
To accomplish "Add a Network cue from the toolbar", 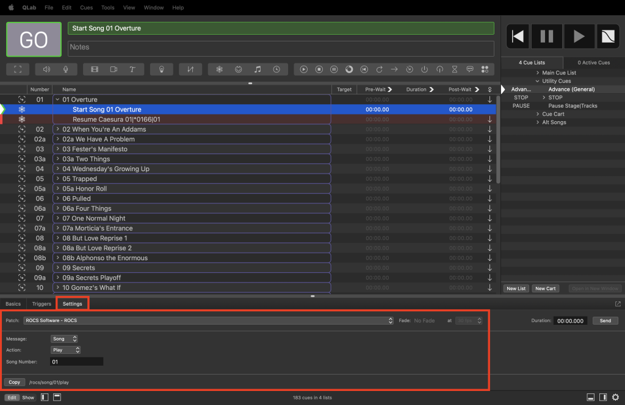I will click(x=219, y=69).
